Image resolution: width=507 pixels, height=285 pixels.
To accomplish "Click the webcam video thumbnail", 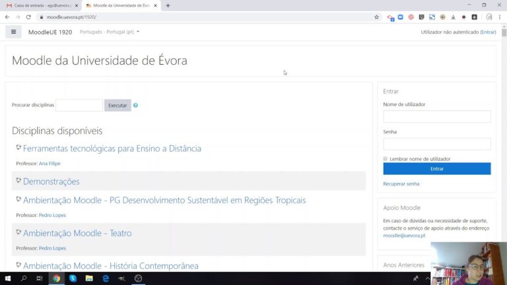I will point(469,263).
